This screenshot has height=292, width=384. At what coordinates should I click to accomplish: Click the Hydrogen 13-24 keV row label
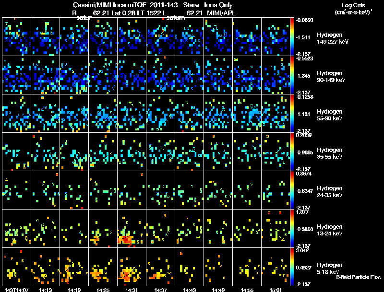330,230
